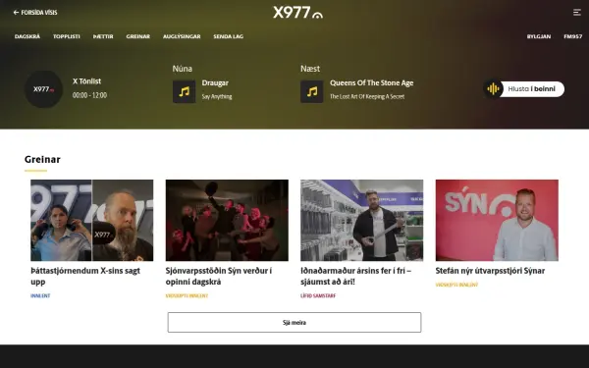The image size is (589, 368).
Task: Click the 00:00 - 12:00 schedule time
Action: pos(89,95)
